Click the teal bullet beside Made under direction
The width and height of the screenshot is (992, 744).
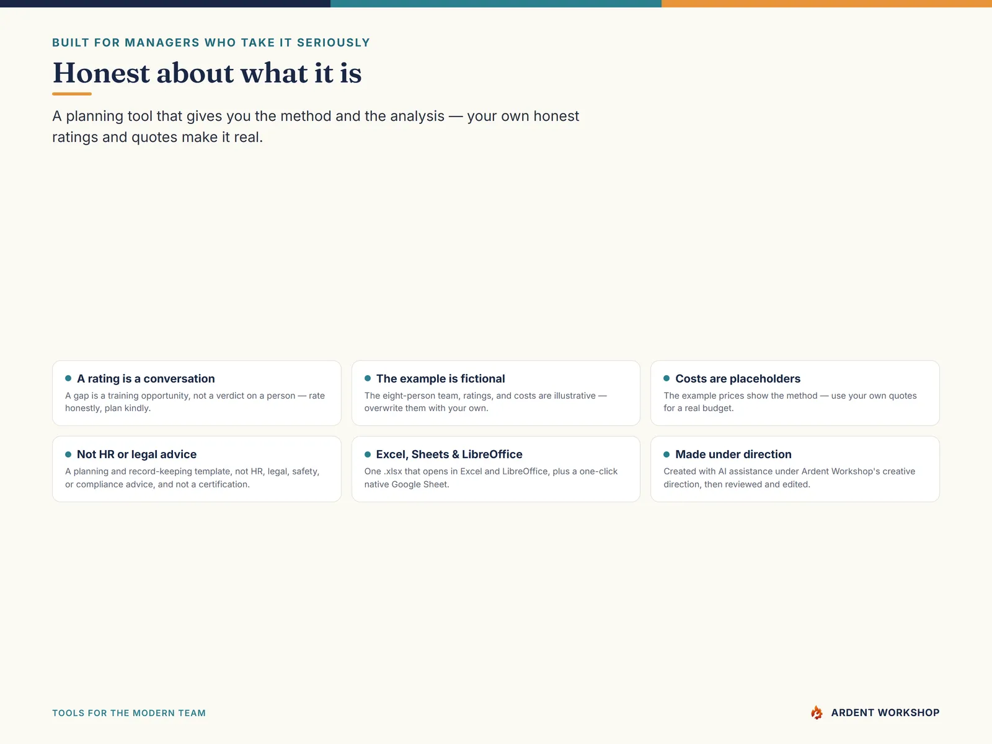pos(666,454)
